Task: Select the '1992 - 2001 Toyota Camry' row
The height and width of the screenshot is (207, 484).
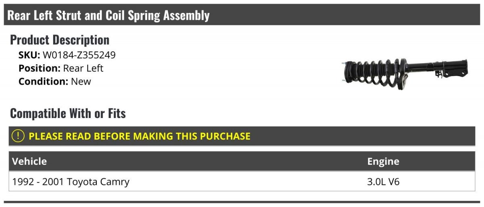Action: (x=71, y=182)
